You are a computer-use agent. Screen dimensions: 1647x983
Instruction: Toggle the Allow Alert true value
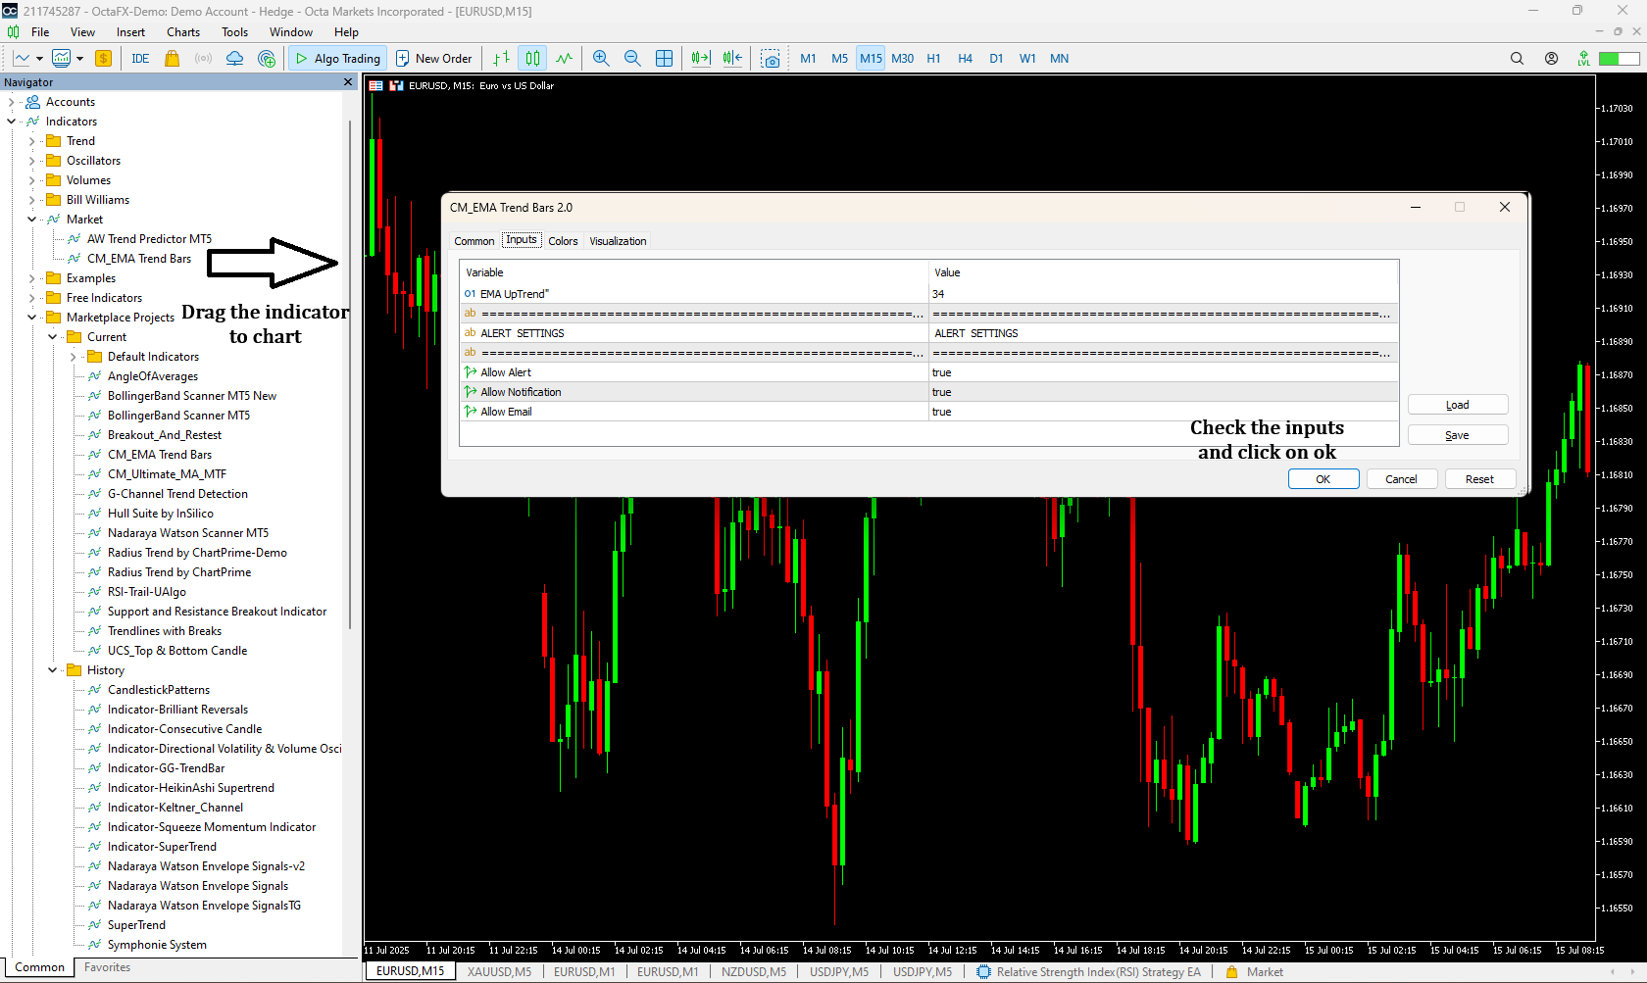click(1164, 372)
